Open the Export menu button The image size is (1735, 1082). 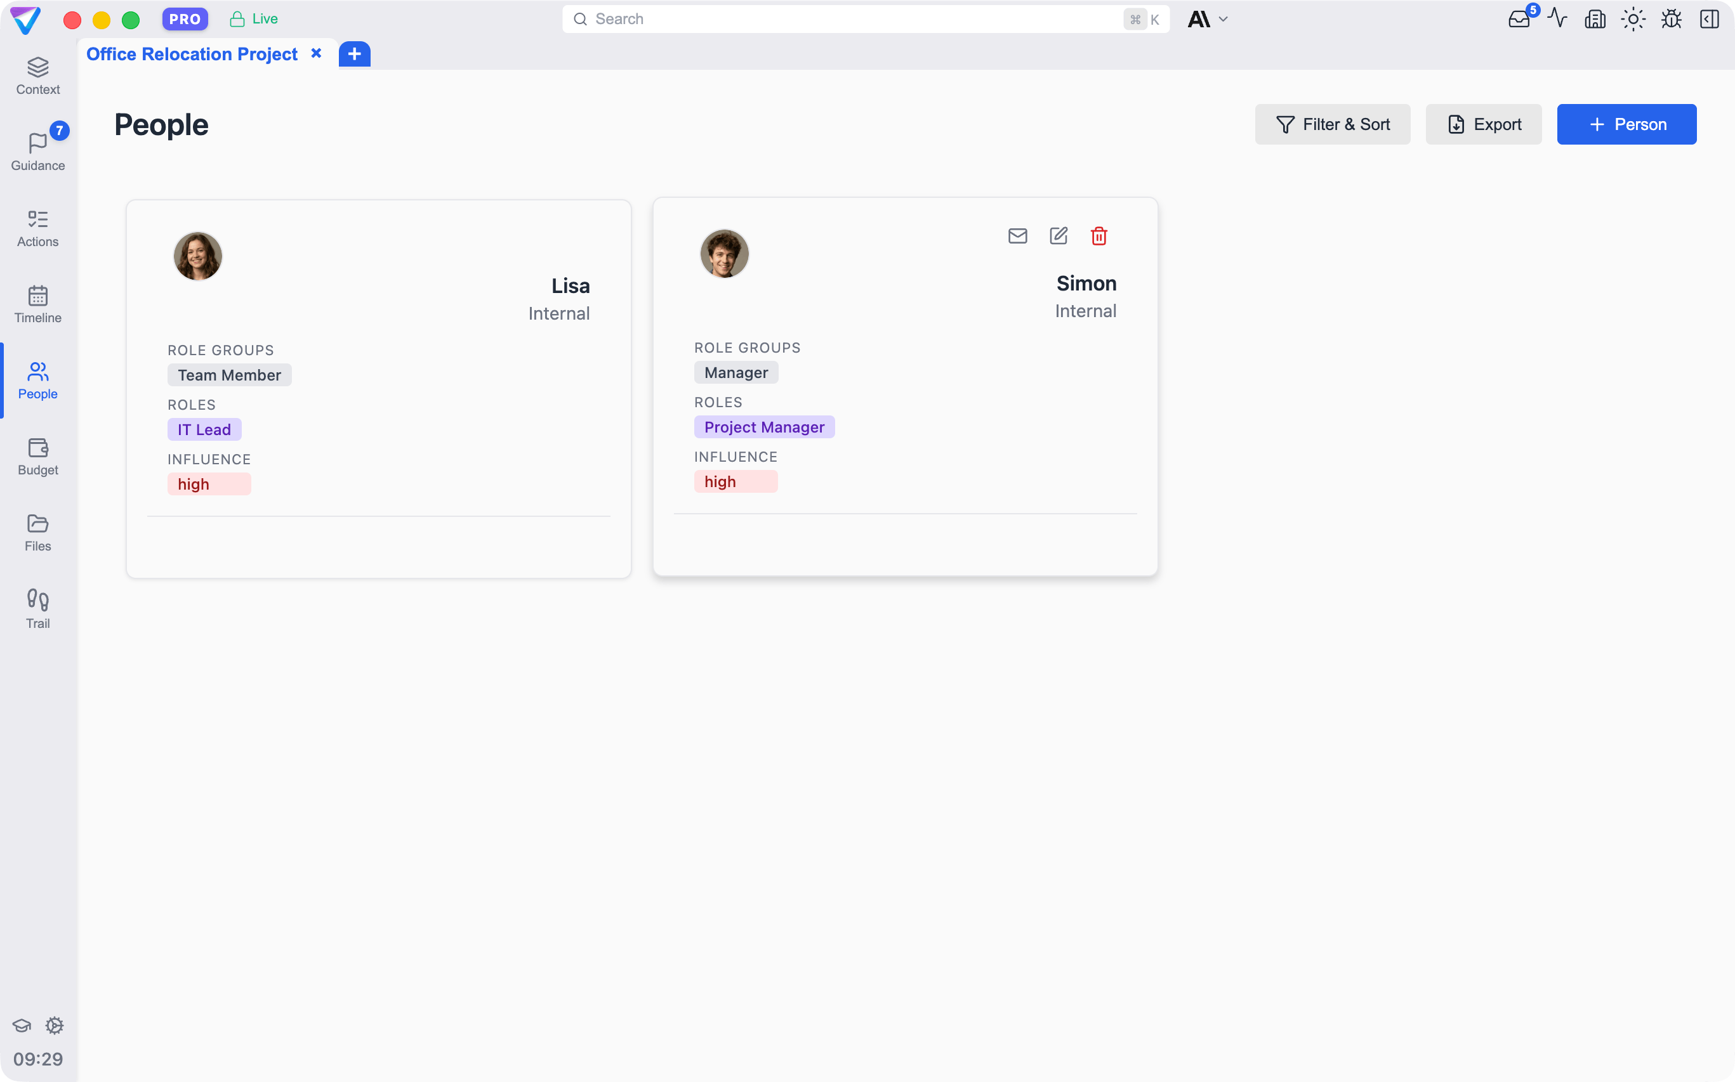[1483, 124]
